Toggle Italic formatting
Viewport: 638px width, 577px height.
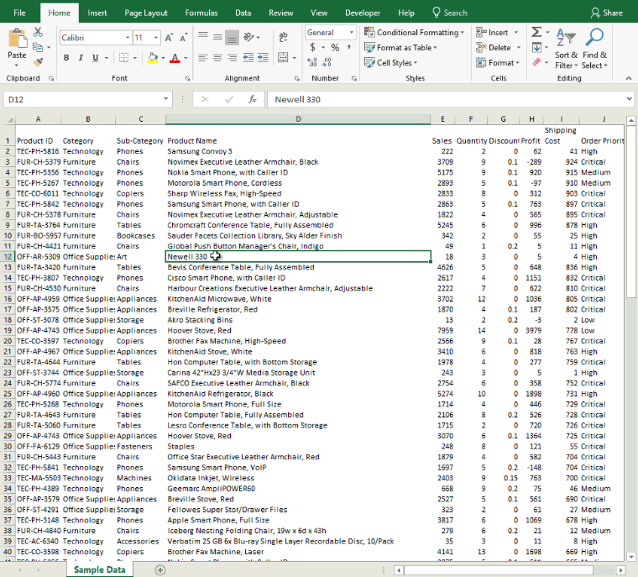(81, 58)
